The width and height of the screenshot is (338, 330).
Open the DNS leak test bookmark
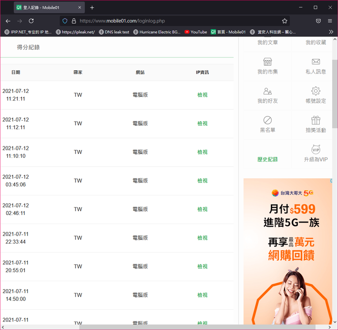pos(114,32)
